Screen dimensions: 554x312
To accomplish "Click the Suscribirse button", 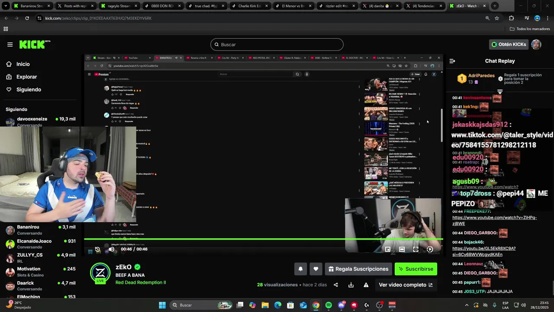I will click(416, 269).
